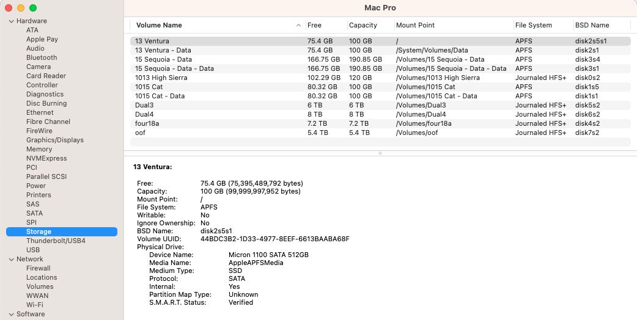
Task: Open Printers in the sidebar
Action: point(39,195)
